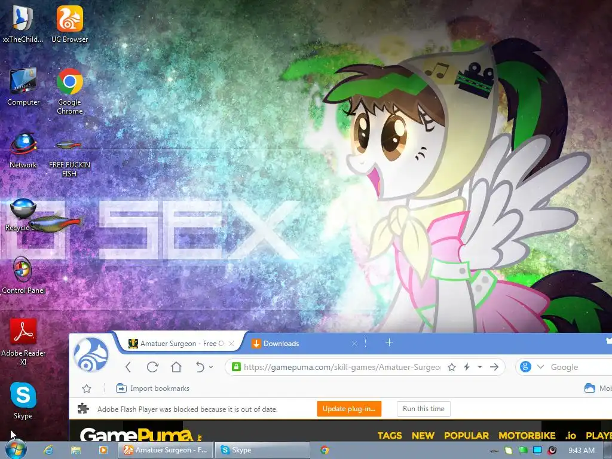Open the NEW games link
612x459 pixels.
423,436
